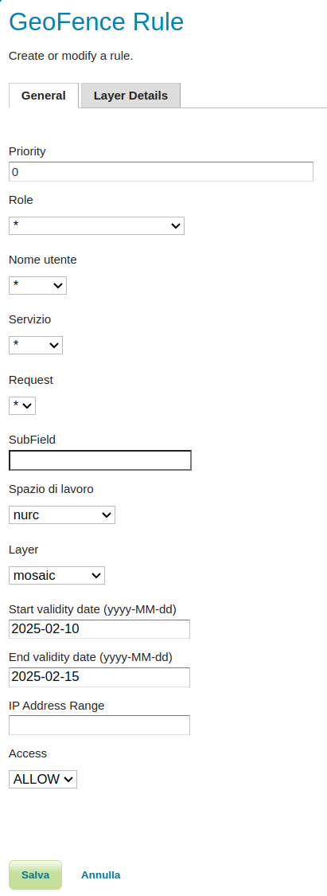
Task: Click the Annulla link
Action: (x=100, y=874)
